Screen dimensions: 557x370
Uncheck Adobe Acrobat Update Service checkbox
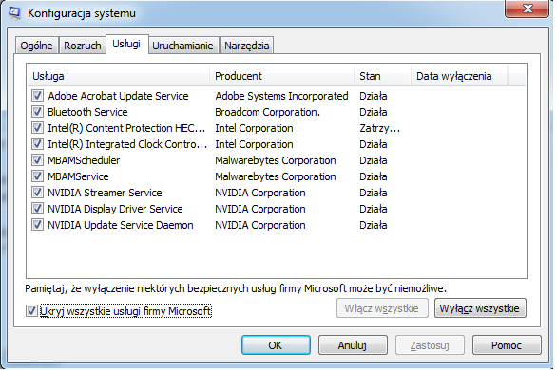point(37,96)
